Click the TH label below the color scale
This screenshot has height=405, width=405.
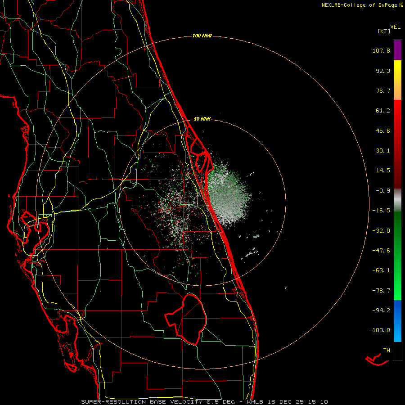pos(387,351)
